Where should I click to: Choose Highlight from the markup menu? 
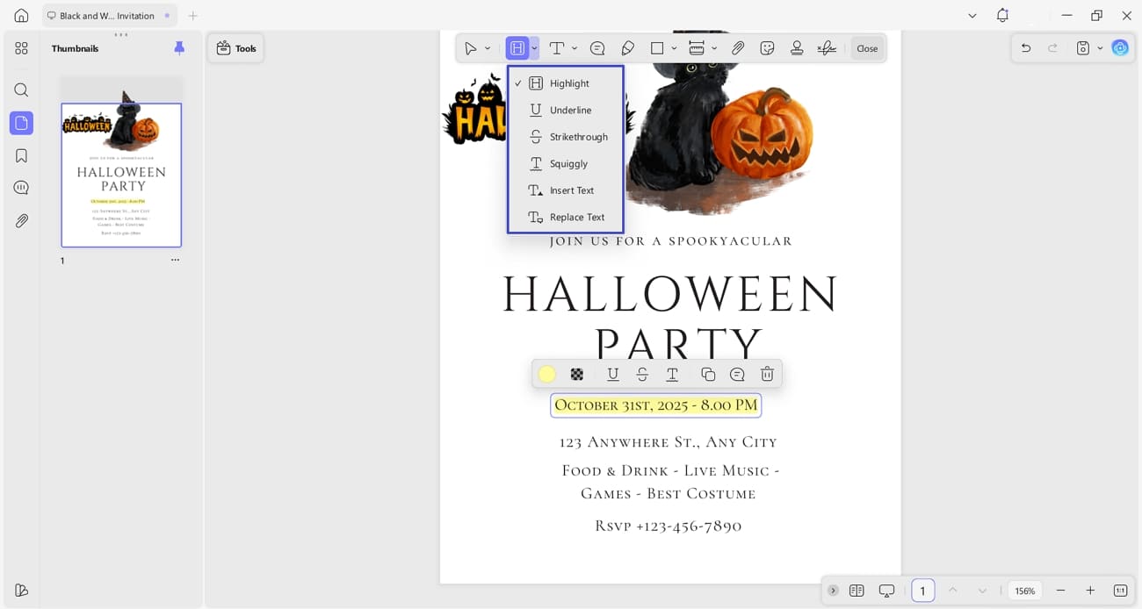(x=566, y=83)
